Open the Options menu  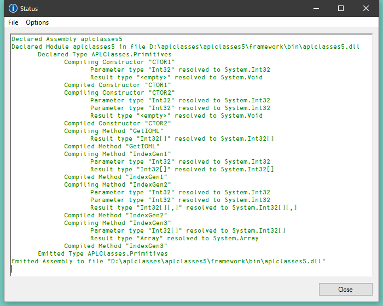(x=37, y=22)
